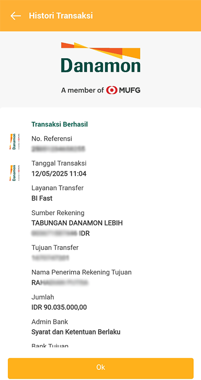The width and height of the screenshot is (201, 380).
Task: Click the transaction date 12/05/2025 11:04
Action: pyautogui.click(x=59, y=174)
